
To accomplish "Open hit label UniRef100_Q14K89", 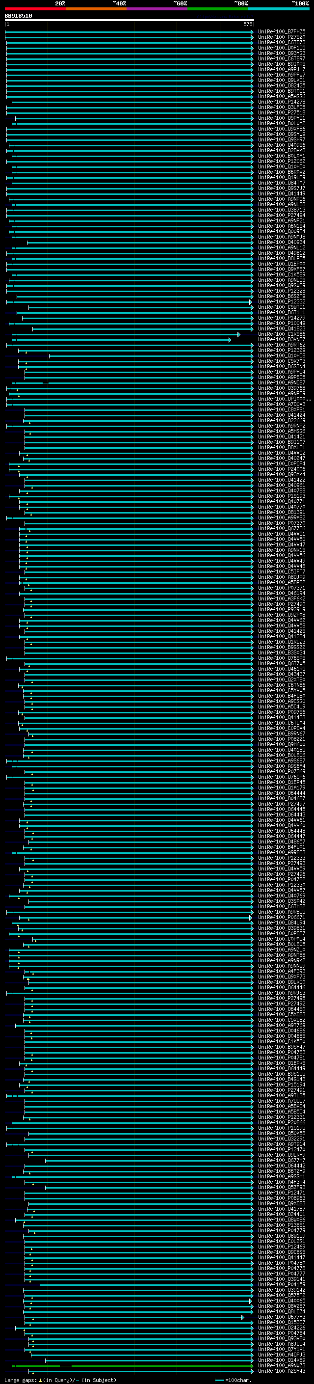I will [281, 1360].
